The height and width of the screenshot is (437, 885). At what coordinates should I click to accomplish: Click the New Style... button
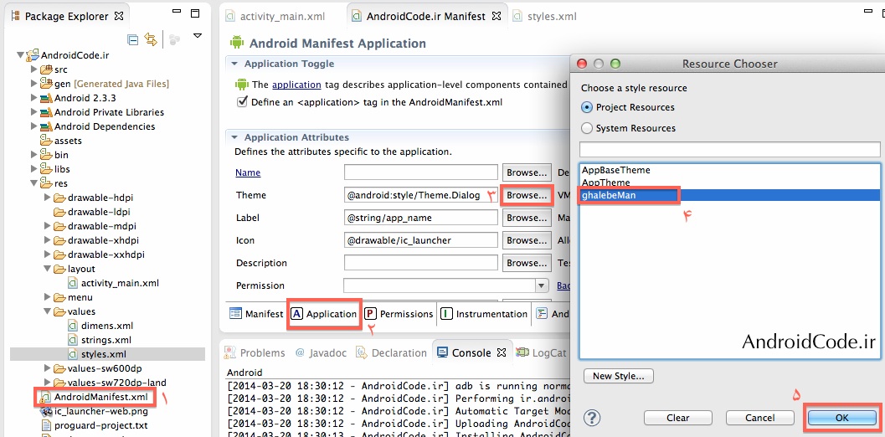pos(618,376)
